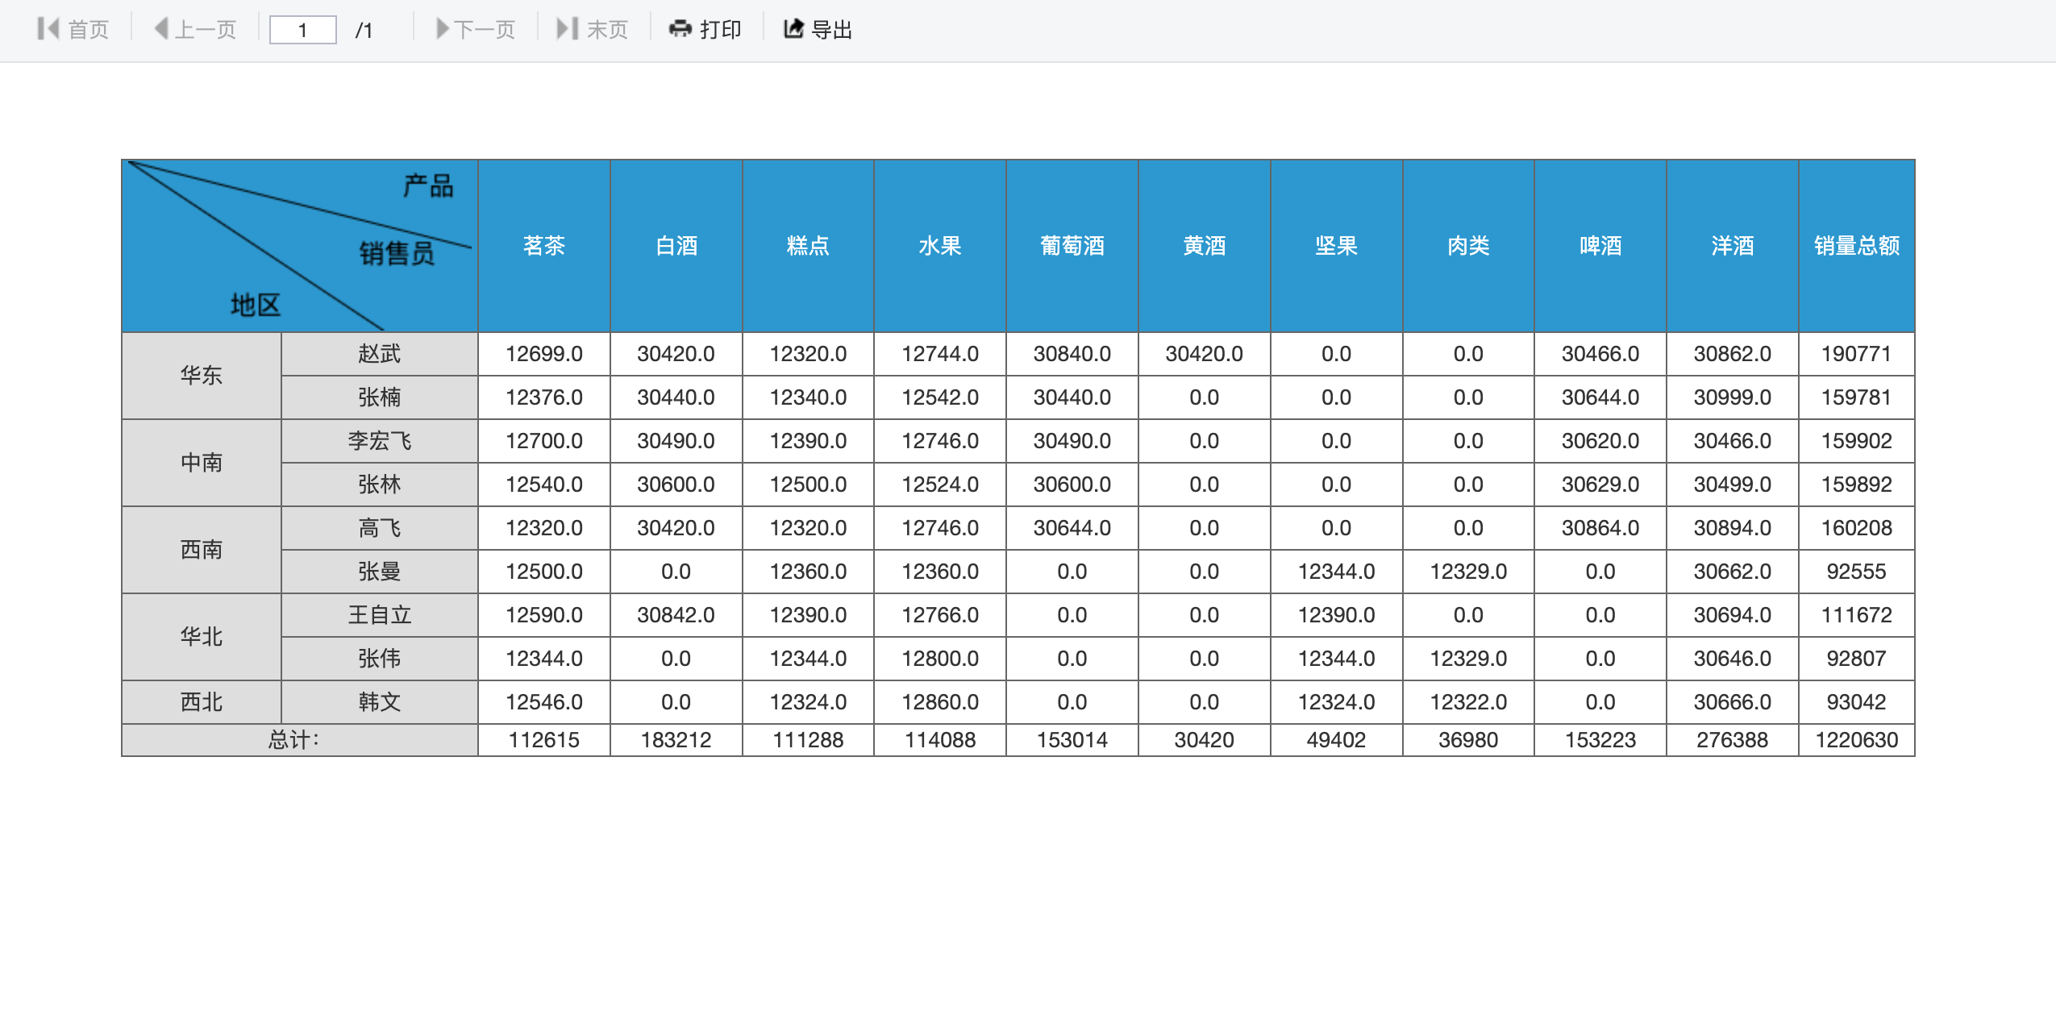This screenshot has height=1019, width=2056.
Task: Click salesperson cell 张楠
Action: pyautogui.click(x=380, y=397)
